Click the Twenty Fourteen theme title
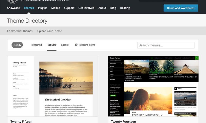Viewport: 206px width, 123px height. point(124,121)
